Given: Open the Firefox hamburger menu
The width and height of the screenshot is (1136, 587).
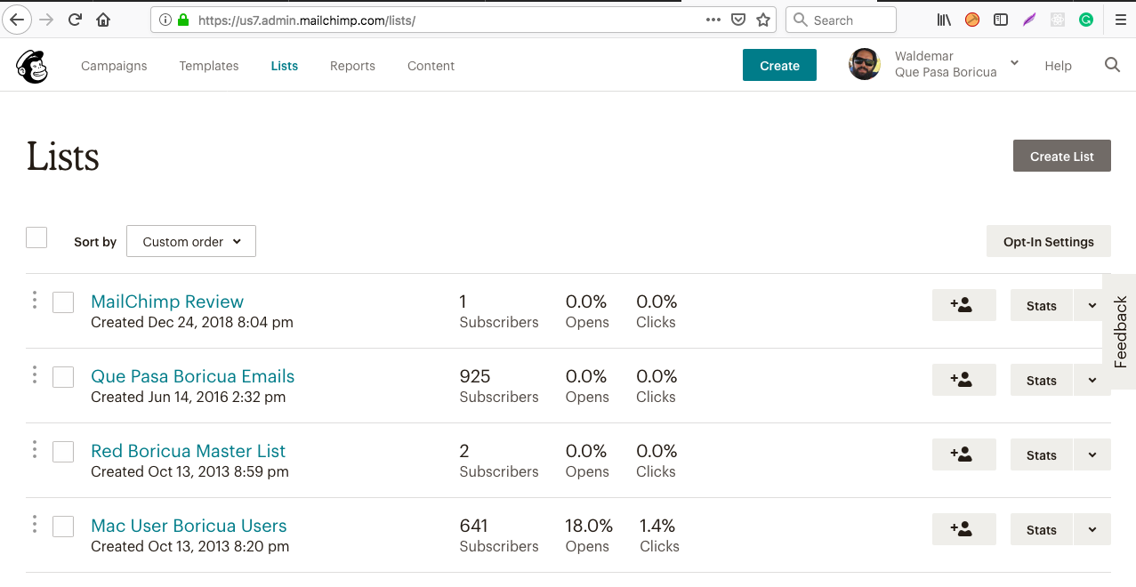Looking at the screenshot, I should pos(1120,20).
